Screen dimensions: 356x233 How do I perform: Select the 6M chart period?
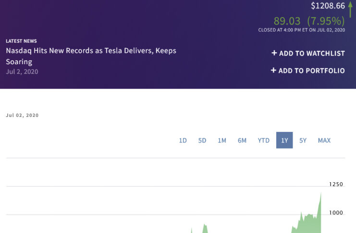tap(242, 140)
